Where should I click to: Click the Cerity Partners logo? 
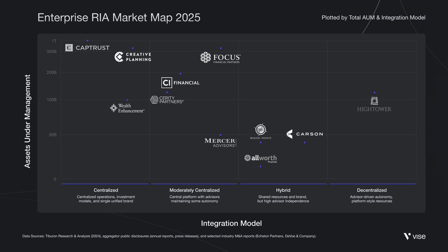click(167, 100)
